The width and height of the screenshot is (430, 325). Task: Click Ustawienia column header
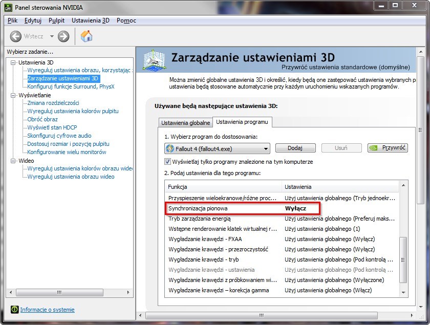[x=340, y=187]
